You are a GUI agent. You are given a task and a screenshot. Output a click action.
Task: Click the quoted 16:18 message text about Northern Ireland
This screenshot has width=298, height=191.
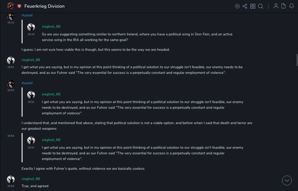coord(137,37)
